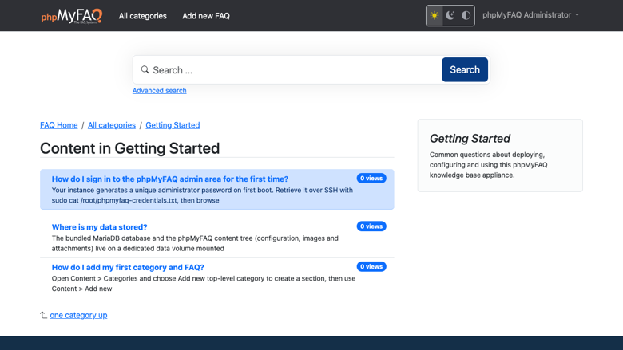Image resolution: width=623 pixels, height=350 pixels.
Task: Click the blue Search button
Action: (x=465, y=70)
